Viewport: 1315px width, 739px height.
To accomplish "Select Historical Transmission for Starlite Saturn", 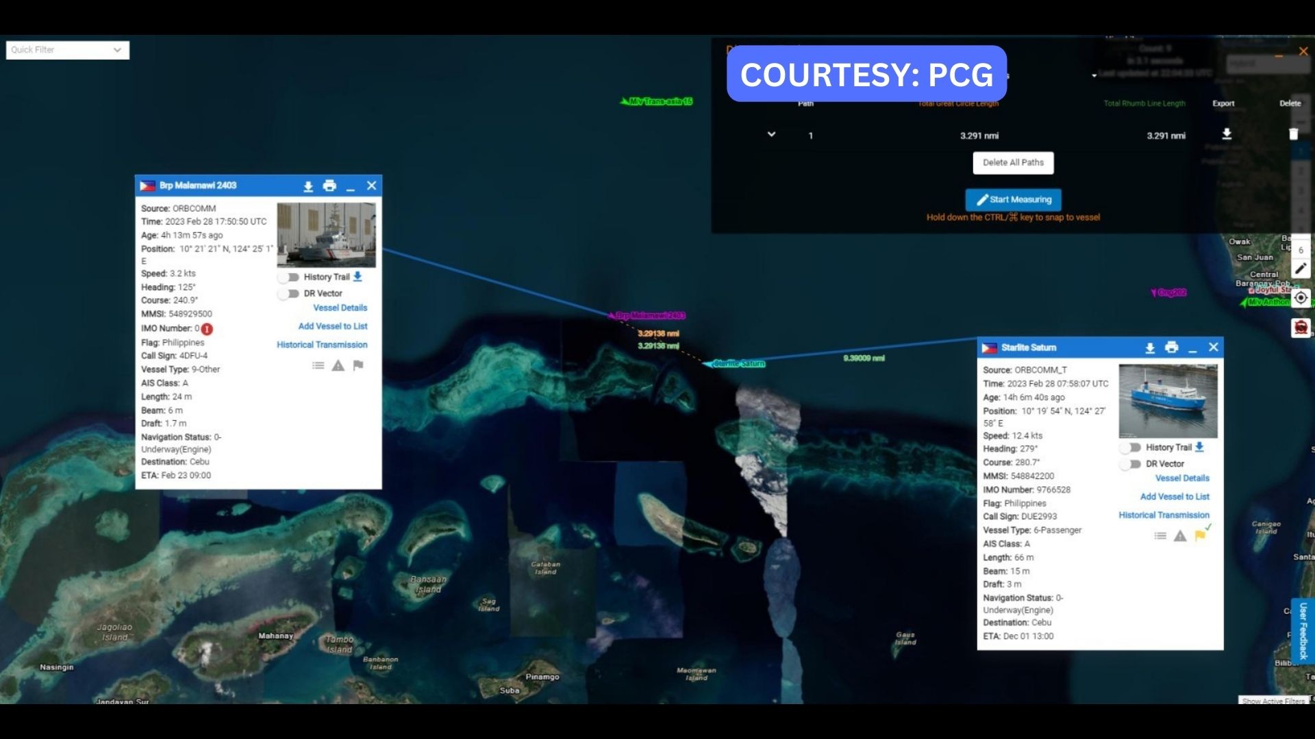I will [x=1165, y=515].
